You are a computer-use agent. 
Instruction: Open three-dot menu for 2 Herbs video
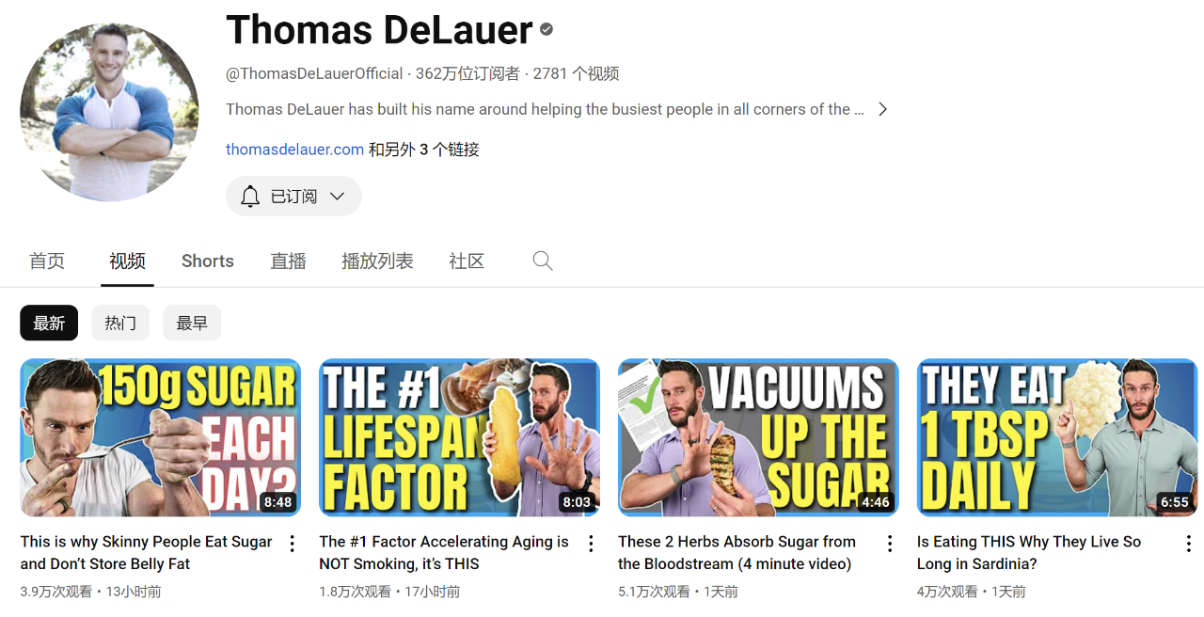pyautogui.click(x=890, y=544)
